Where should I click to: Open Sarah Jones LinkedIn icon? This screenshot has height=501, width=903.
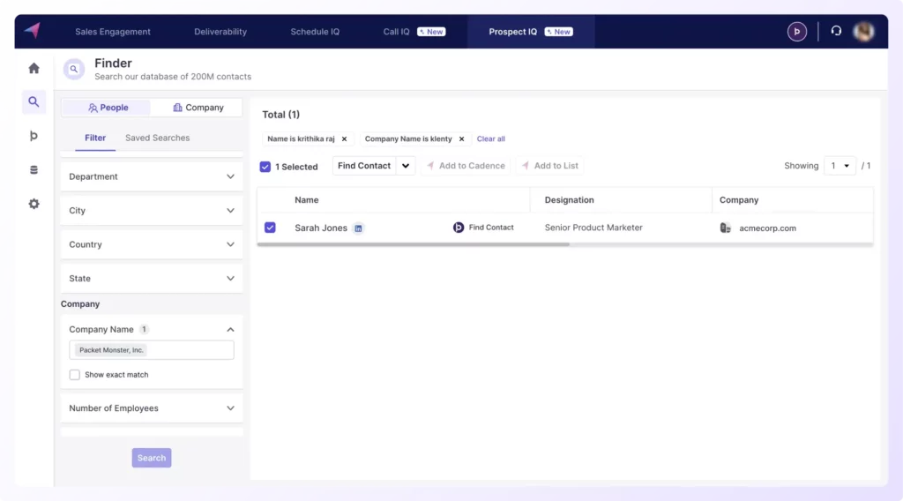[358, 228]
